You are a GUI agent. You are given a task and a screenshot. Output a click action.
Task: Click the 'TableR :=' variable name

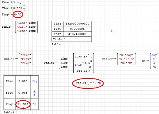tap(107, 59)
